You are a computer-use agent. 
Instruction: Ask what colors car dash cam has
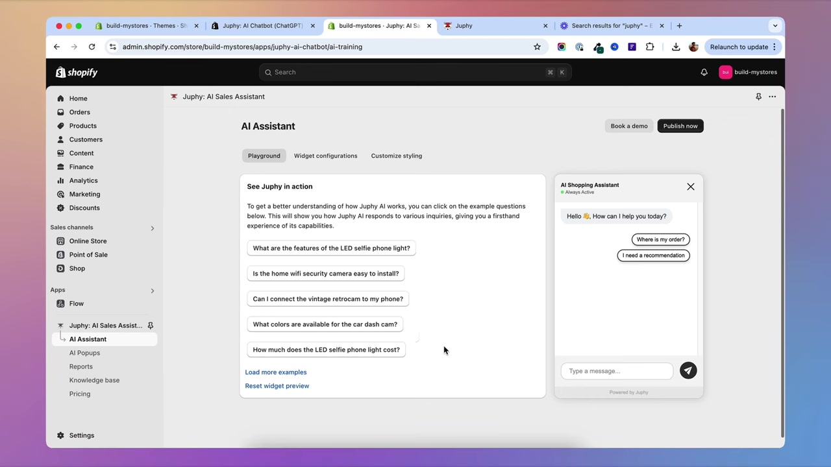tap(325, 324)
